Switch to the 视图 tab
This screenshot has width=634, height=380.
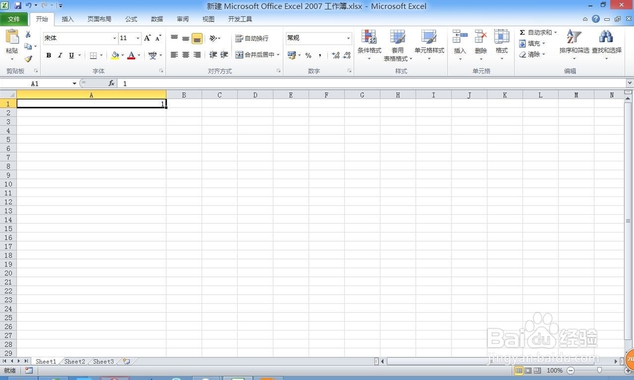(x=208, y=19)
